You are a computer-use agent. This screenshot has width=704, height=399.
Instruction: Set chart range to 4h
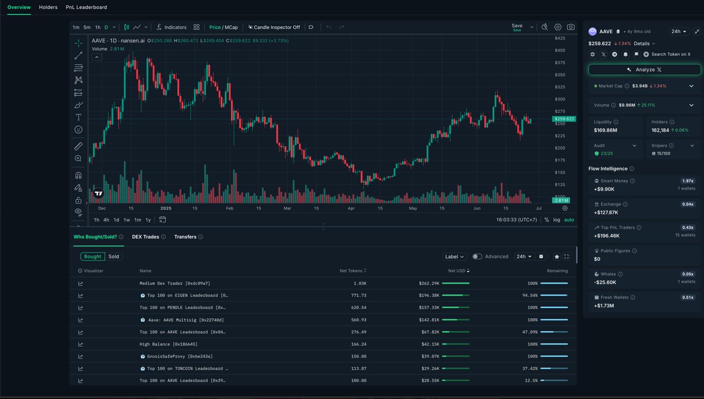pos(106,220)
